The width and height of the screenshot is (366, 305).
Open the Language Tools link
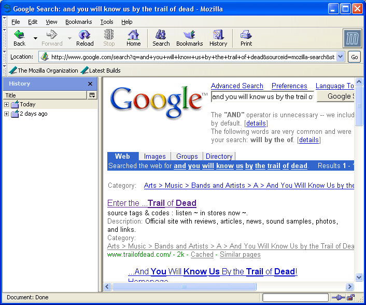point(335,86)
